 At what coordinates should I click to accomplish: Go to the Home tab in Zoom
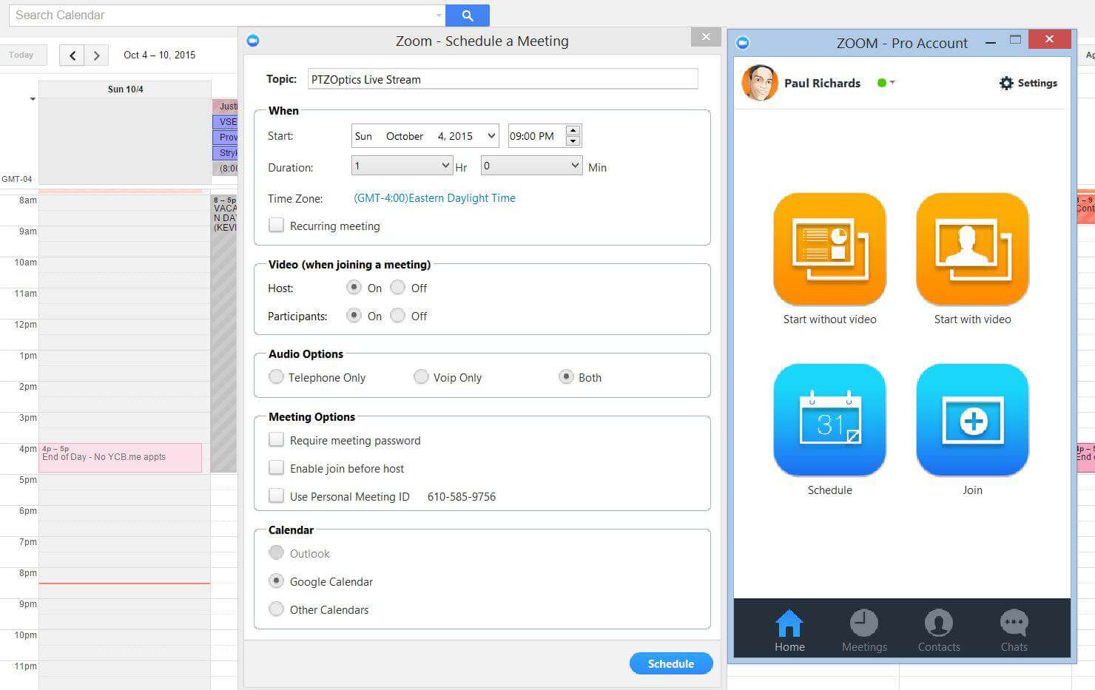click(789, 631)
